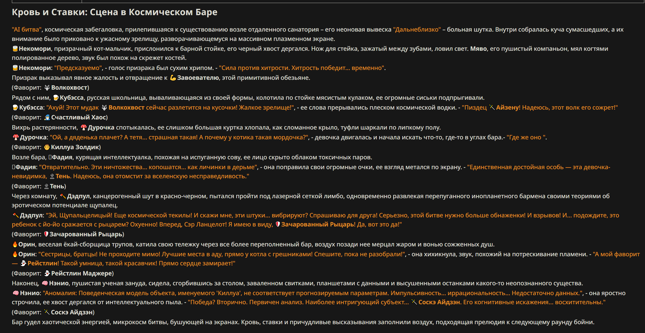Click the beer emoji before "Кубэсса: Ахуй!"
Viewport: 645px width, 333px height.
pos(15,107)
